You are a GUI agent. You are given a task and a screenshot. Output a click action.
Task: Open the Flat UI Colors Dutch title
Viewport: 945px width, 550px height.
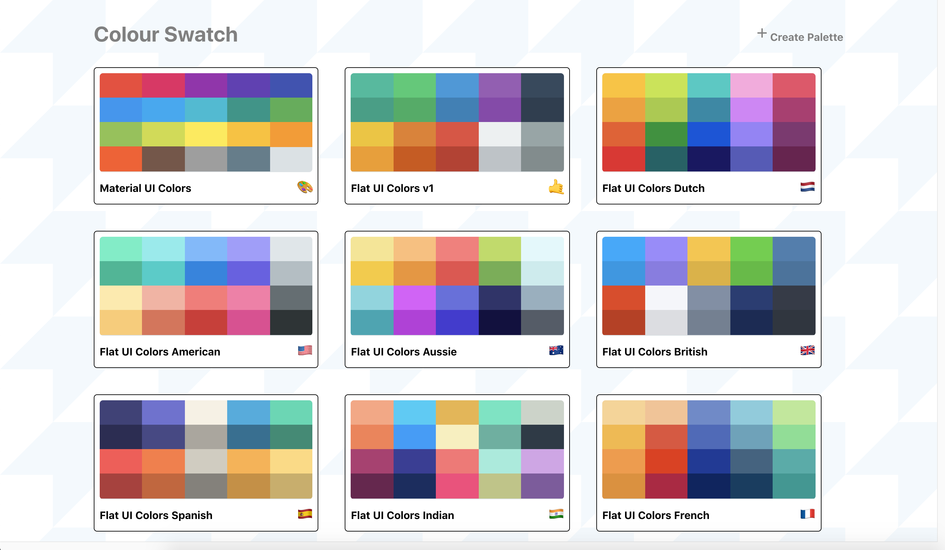653,188
